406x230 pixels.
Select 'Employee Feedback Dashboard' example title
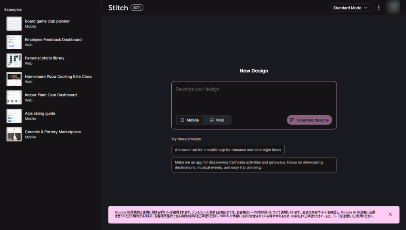(53, 40)
